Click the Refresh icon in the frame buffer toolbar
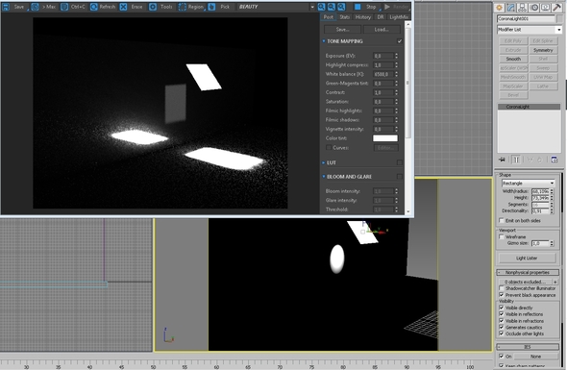 (x=93, y=7)
